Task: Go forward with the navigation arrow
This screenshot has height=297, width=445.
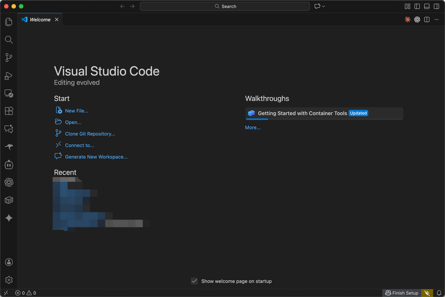Action: [x=132, y=6]
